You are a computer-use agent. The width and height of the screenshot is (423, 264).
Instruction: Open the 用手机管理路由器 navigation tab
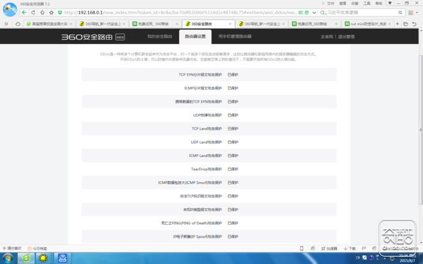click(235, 37)
